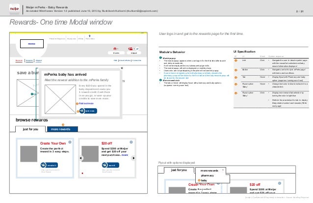Click the browse rewards heading

coord(32,120)
